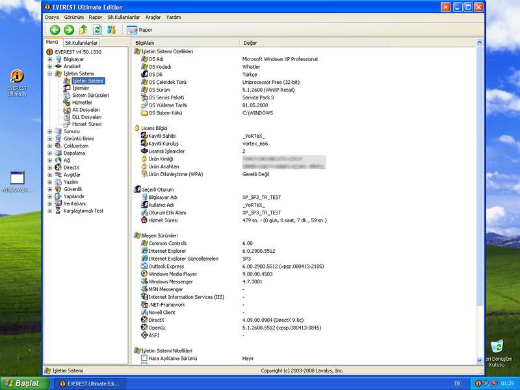Click the OS Servis Paketi row icon
520x390 pixels.
pyautogui.click(x=144, y=97)
